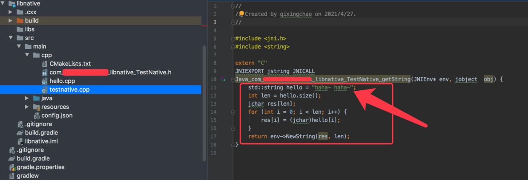Image resolution: width=528 pixels, height=180 pixels.
Task: Click the libnative module folder icon
Action: [x=12, y=3]
